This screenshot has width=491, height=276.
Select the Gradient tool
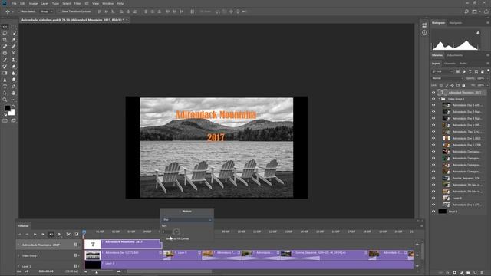click(5, 74)
